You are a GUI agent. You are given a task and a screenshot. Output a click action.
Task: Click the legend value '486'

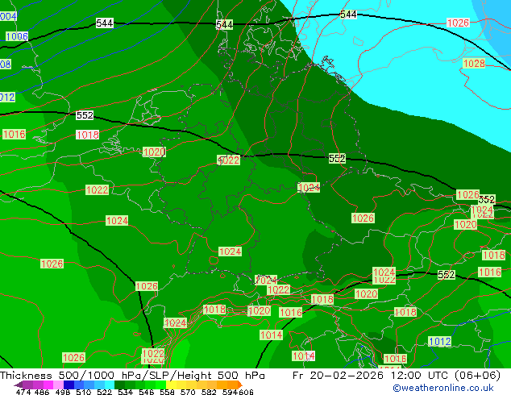point(42,392)
